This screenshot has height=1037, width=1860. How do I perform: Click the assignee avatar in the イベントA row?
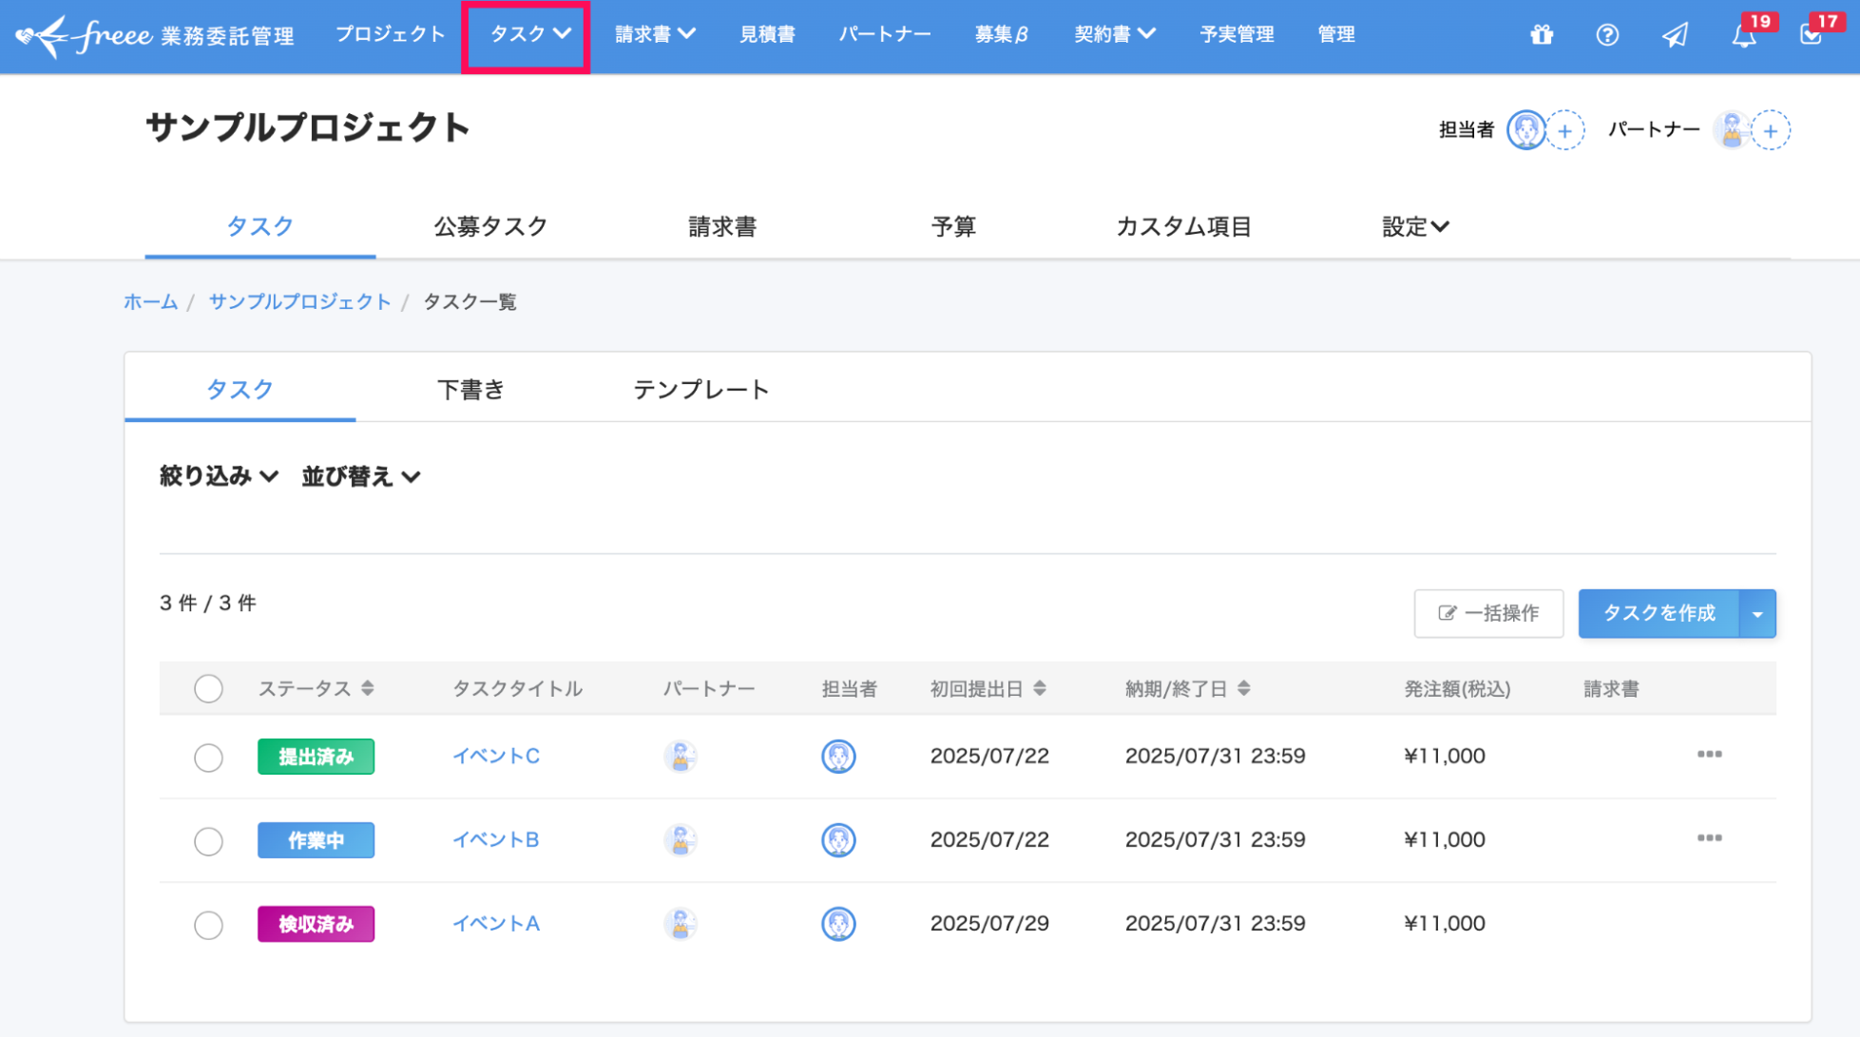(838, 924)
